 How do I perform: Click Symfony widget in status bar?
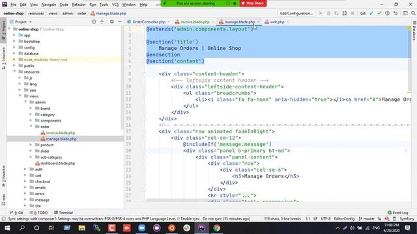[x=407, y=218]
